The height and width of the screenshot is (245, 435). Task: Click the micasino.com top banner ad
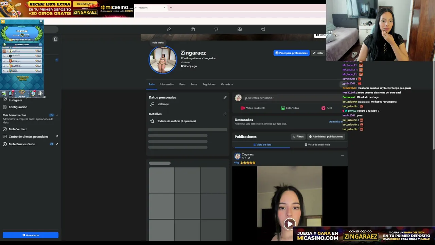(67, 9)
